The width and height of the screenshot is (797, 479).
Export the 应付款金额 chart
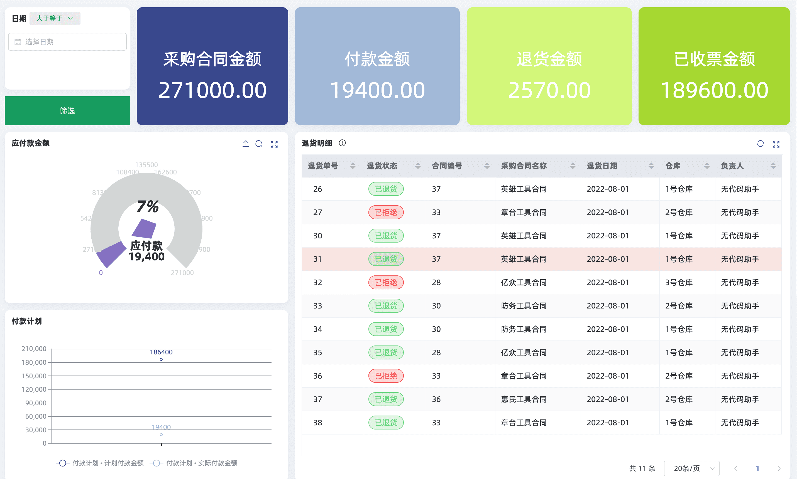pos(246,144)
